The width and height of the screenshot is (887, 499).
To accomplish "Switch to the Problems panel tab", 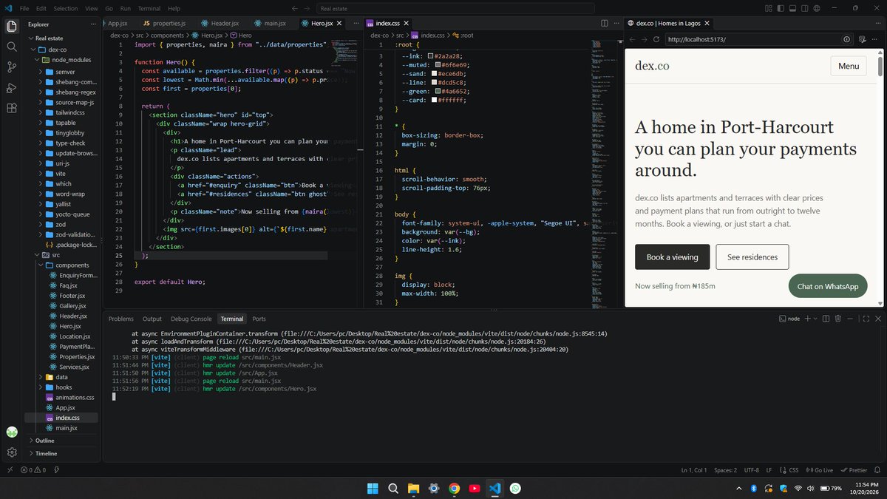I will coord(121,319).
